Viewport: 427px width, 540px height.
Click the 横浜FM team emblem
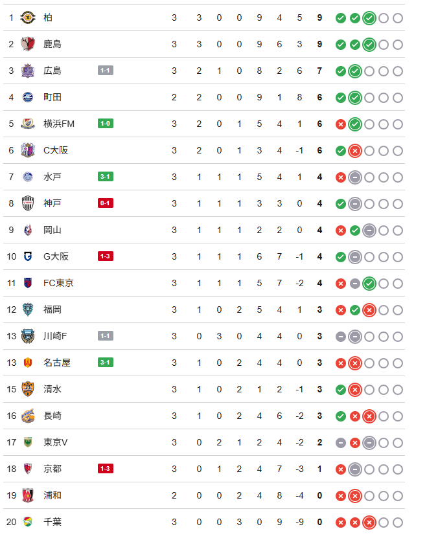click(x=28, y=124)
